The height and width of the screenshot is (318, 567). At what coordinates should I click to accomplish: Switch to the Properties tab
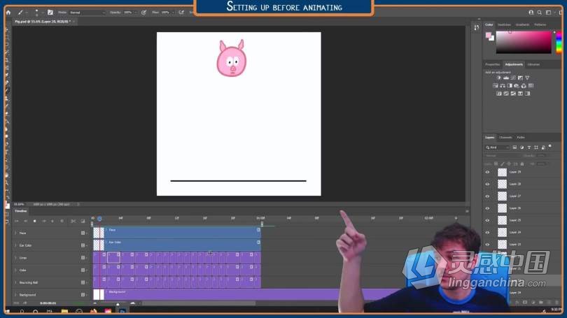coord(493,64)
